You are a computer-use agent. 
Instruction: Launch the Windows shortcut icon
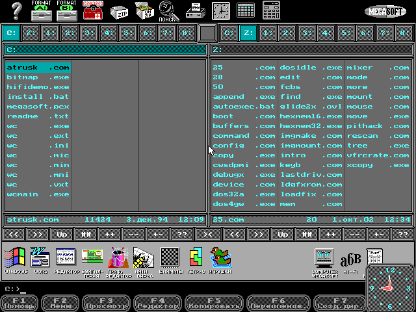click(15, 261)
